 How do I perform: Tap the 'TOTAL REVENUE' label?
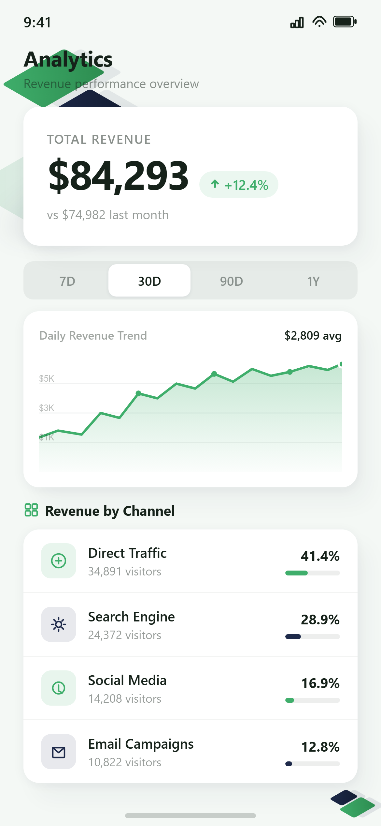[x=99, y=140]
